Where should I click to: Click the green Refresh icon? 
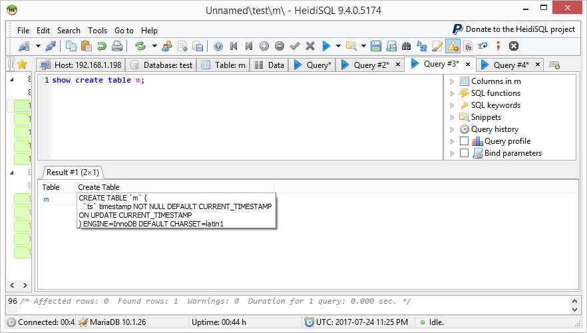pos(140,46)
